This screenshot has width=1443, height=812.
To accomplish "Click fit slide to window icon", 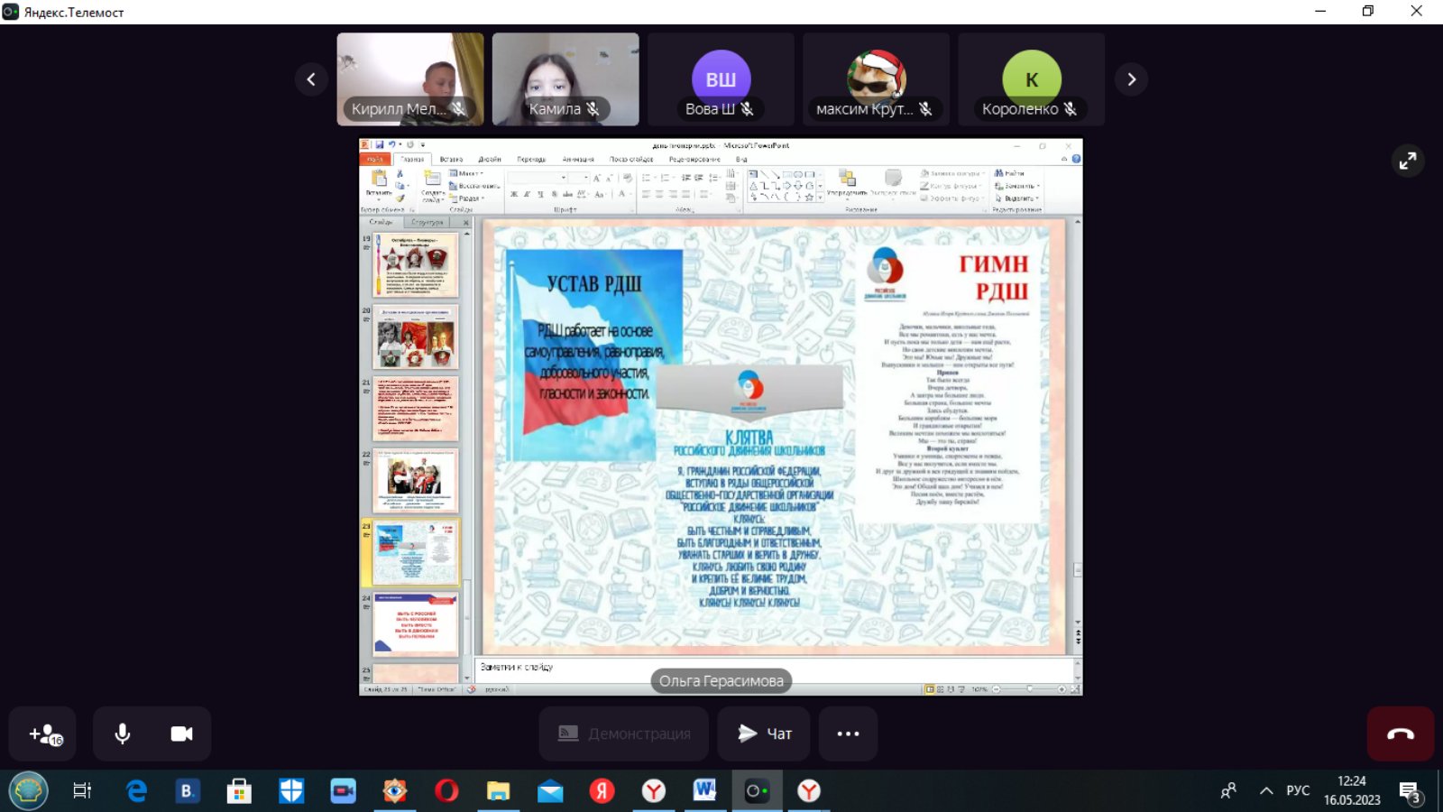I will click(x=1075, y=689).
